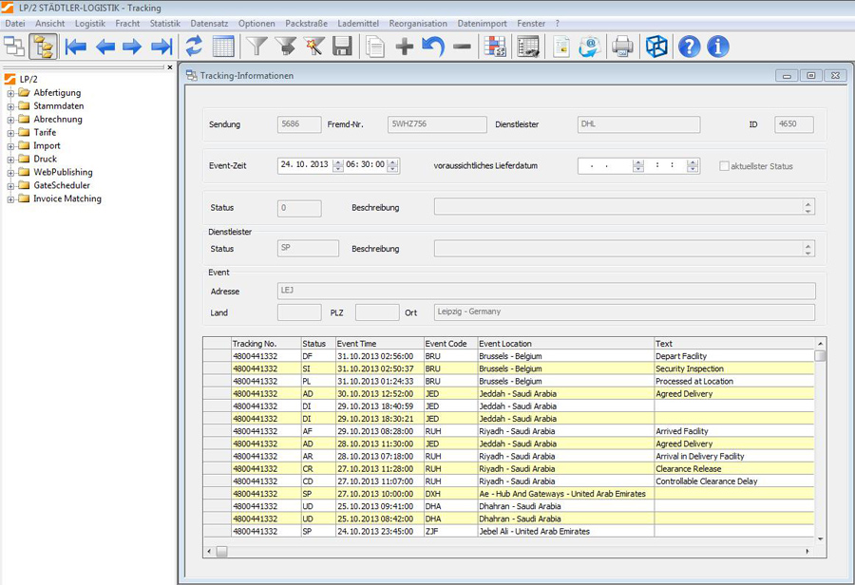Expand the Import tree folder
The height and width of the screenshot is (585, 855).
coord(10,146)
